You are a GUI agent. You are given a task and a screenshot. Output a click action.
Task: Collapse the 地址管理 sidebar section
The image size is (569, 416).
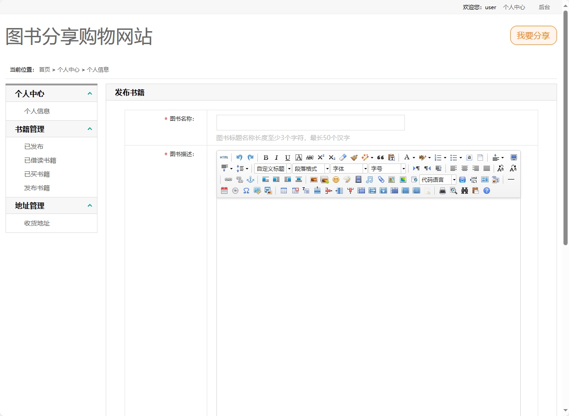(x=90, y=206)
